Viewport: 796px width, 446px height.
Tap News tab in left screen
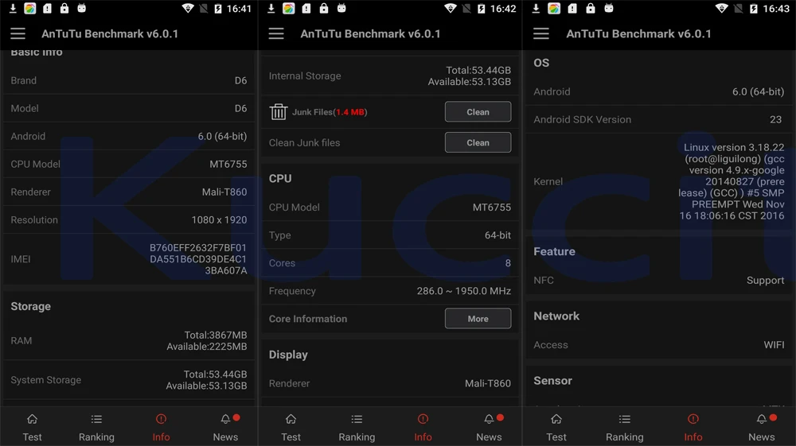pyautogui.click(x=225, y=427)
